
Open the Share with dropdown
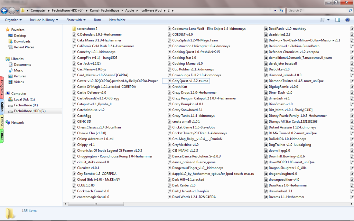[76, 20]
